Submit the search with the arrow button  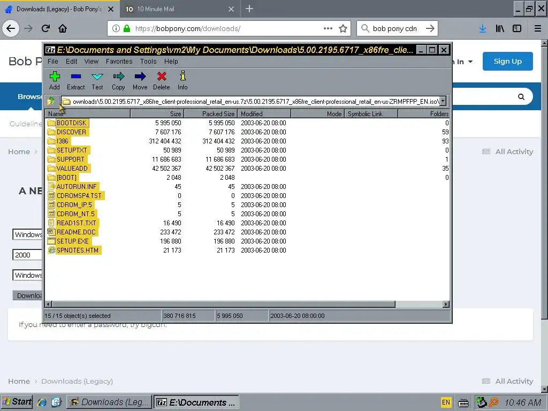(430, 29)
